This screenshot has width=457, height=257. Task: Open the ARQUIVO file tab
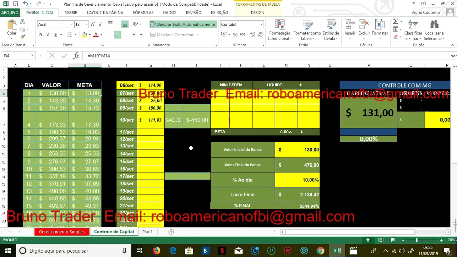(x=10, y=12)
